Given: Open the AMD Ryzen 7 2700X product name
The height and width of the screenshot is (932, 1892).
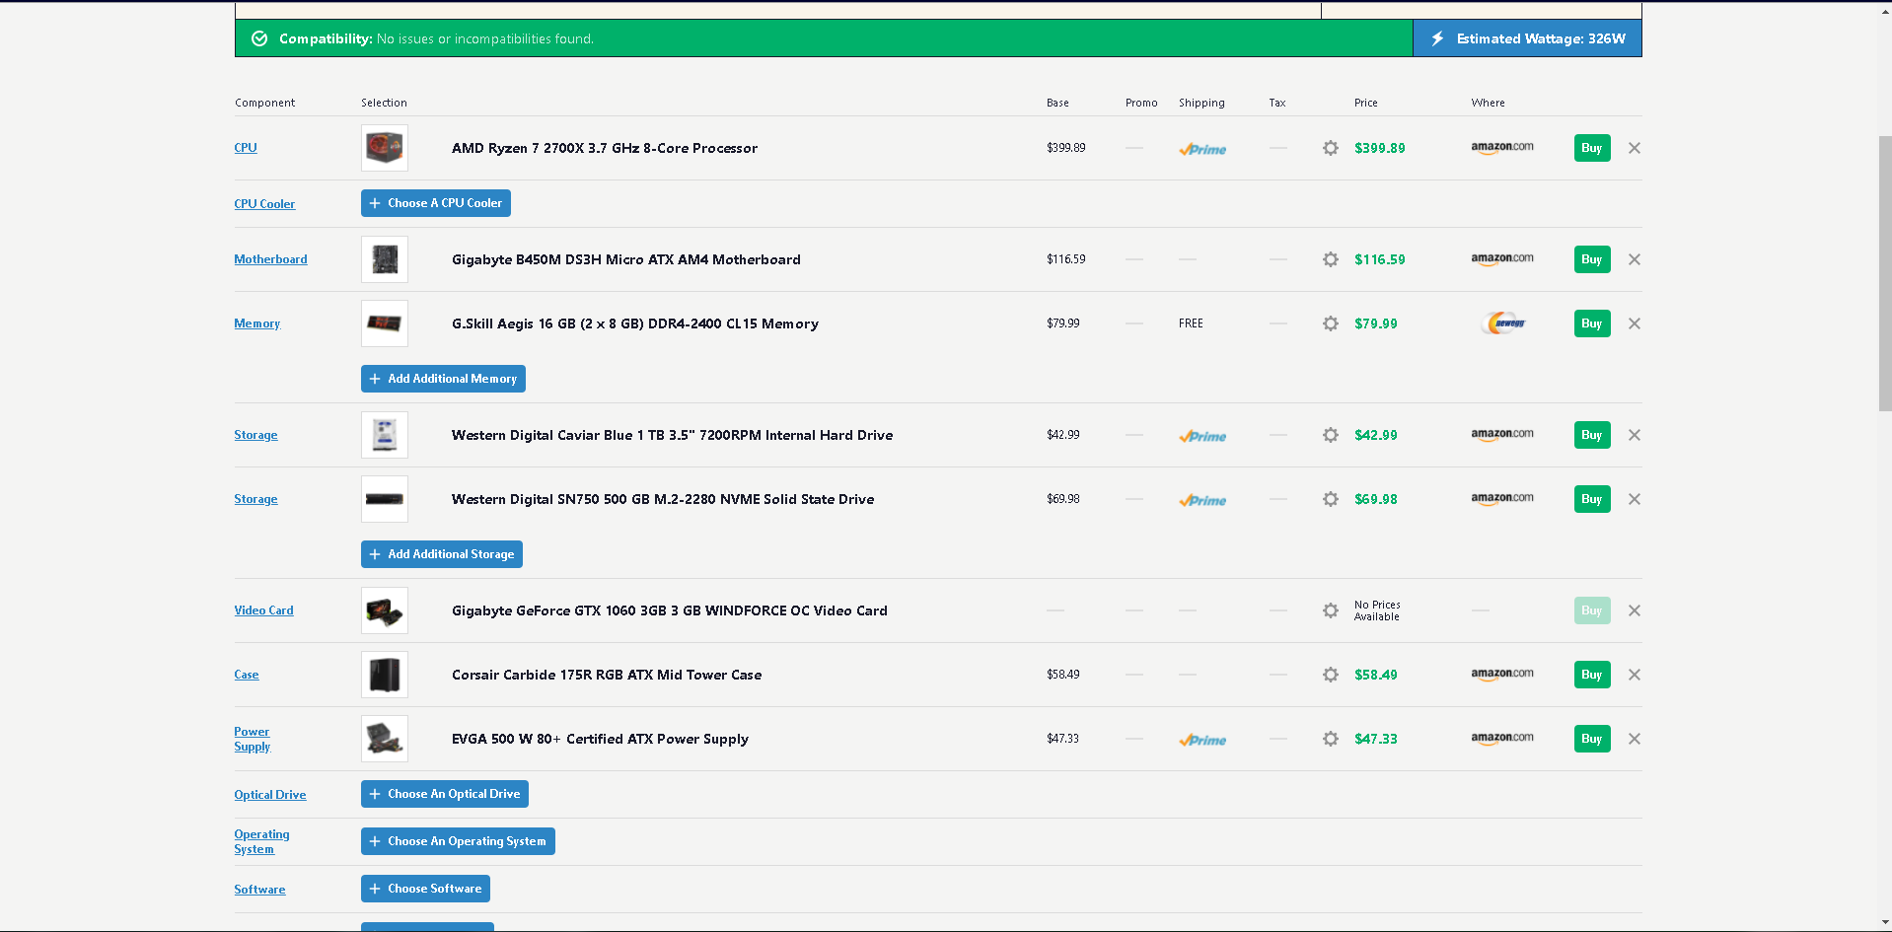Looking at the screenshot, I should point(605,148).
